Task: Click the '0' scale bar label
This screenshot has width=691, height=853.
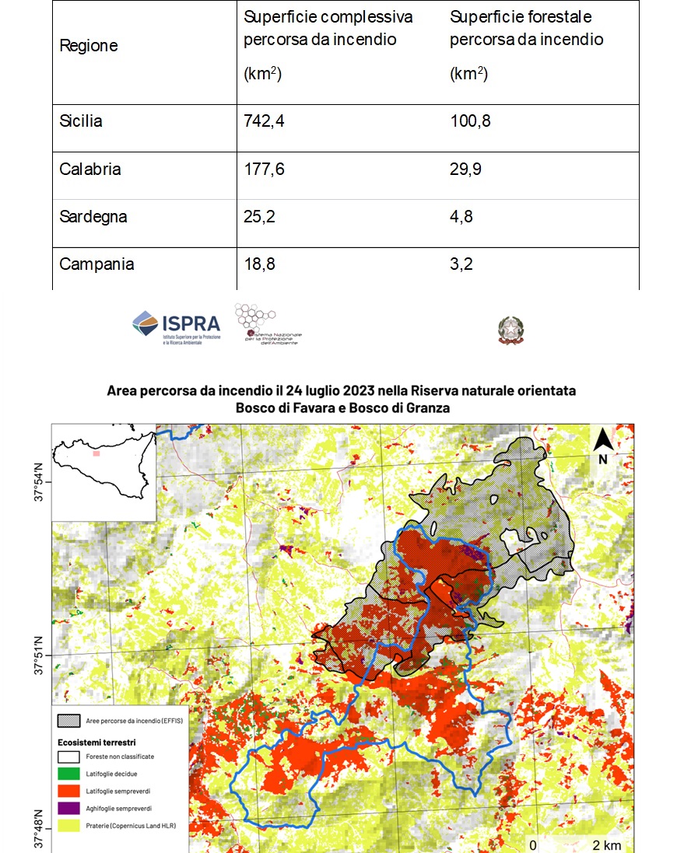Action: [x=532, y=845]
